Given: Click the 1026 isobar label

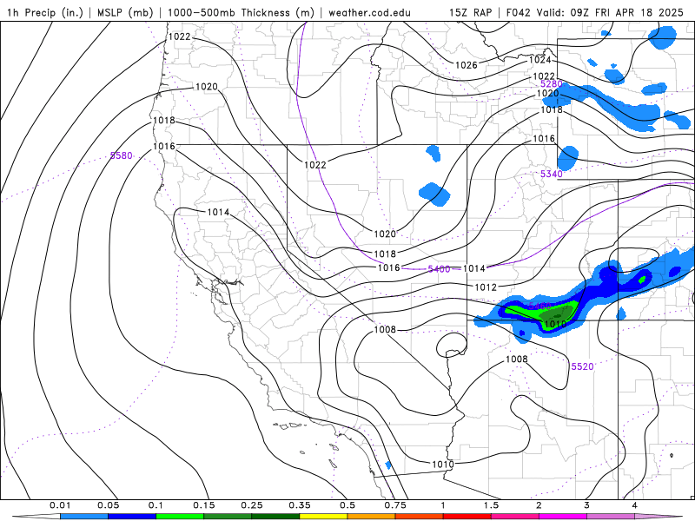Looking at the screenshot, I should click(x=467, y=65).
